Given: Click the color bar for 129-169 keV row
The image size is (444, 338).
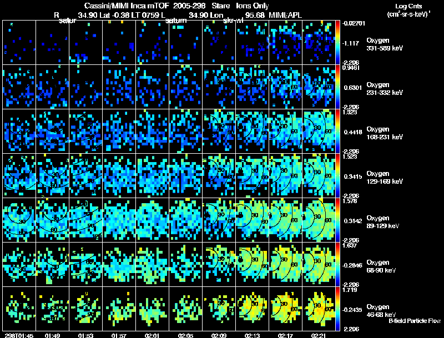Looking at the screenshot, I should point(337,176).
